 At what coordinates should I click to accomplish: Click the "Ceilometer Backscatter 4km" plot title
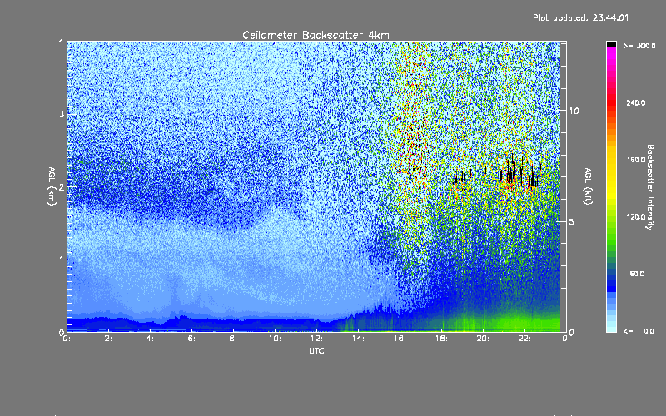[x=316, y=35]
